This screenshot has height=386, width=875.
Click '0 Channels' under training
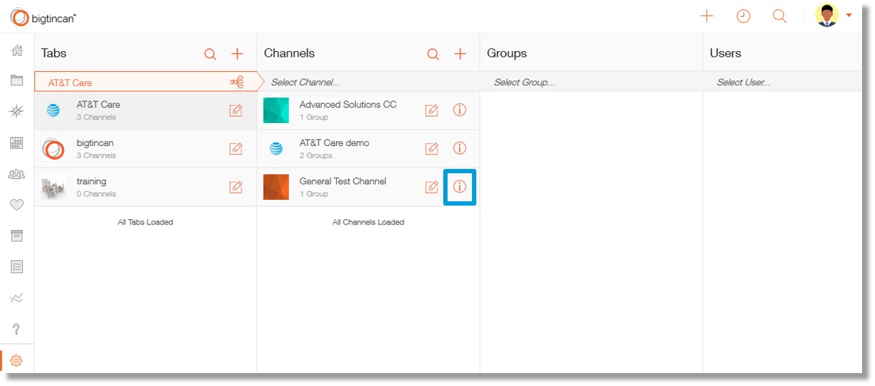click(x=96, y=194)
